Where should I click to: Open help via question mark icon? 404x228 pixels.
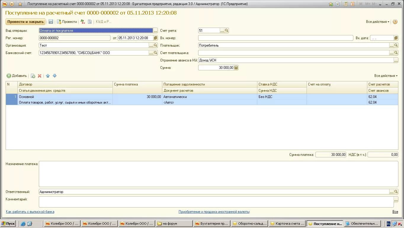click(x=395, y=22)
